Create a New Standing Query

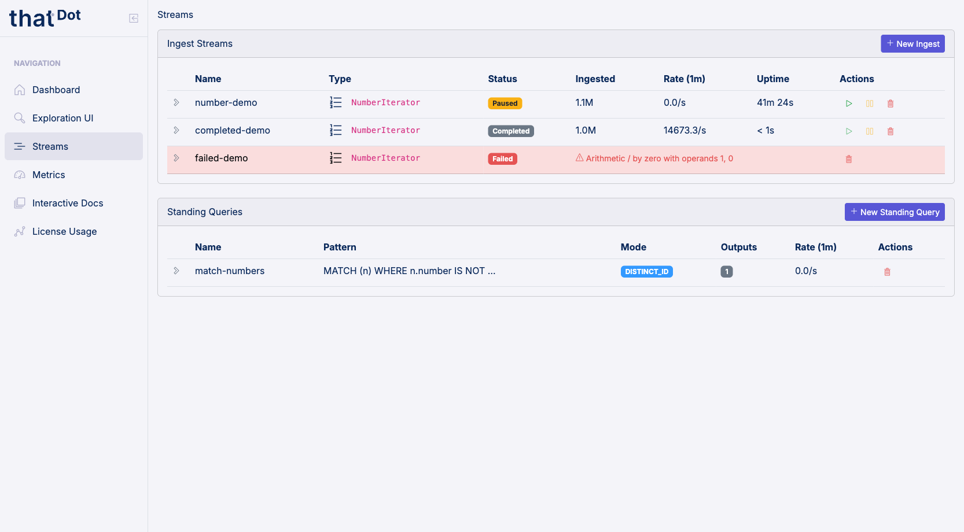(x=895, y=212)
